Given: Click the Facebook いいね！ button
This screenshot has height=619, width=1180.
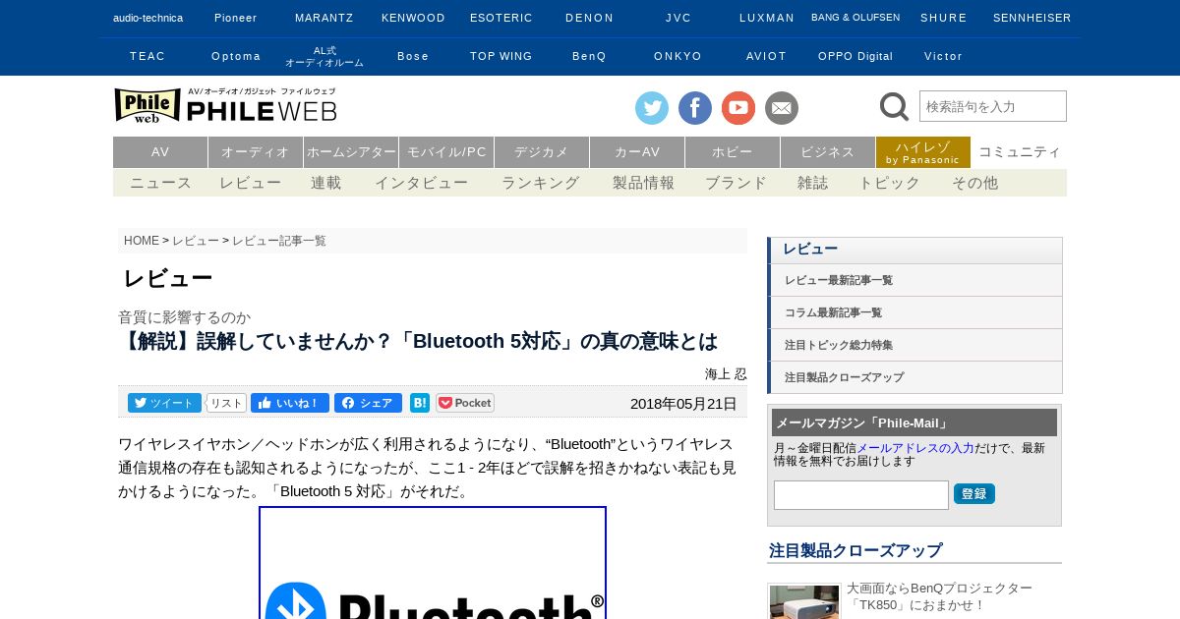Looking at the screenshot, I should [290, 403].
